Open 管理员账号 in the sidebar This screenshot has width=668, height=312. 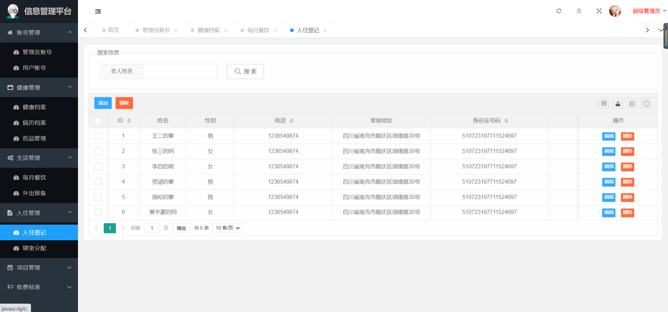click(x=39, y=52)
